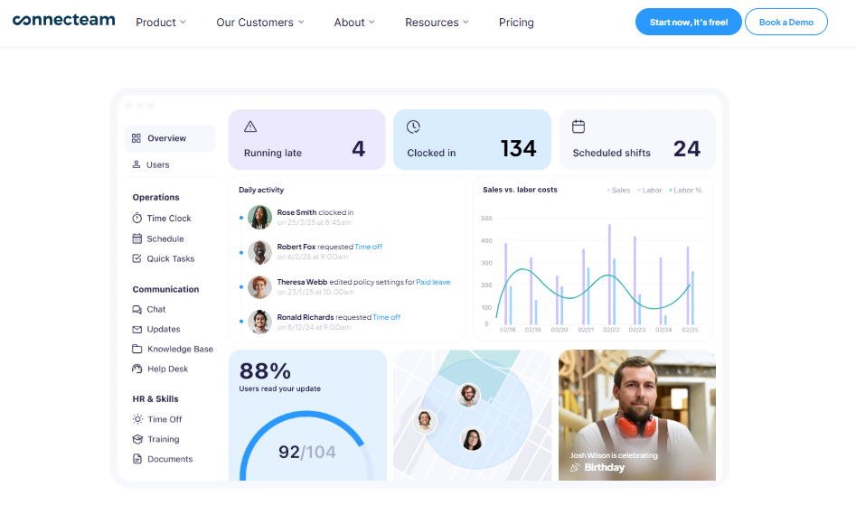Click Robert Fox's avatar
Screen dimensions: 856x524
259,252
